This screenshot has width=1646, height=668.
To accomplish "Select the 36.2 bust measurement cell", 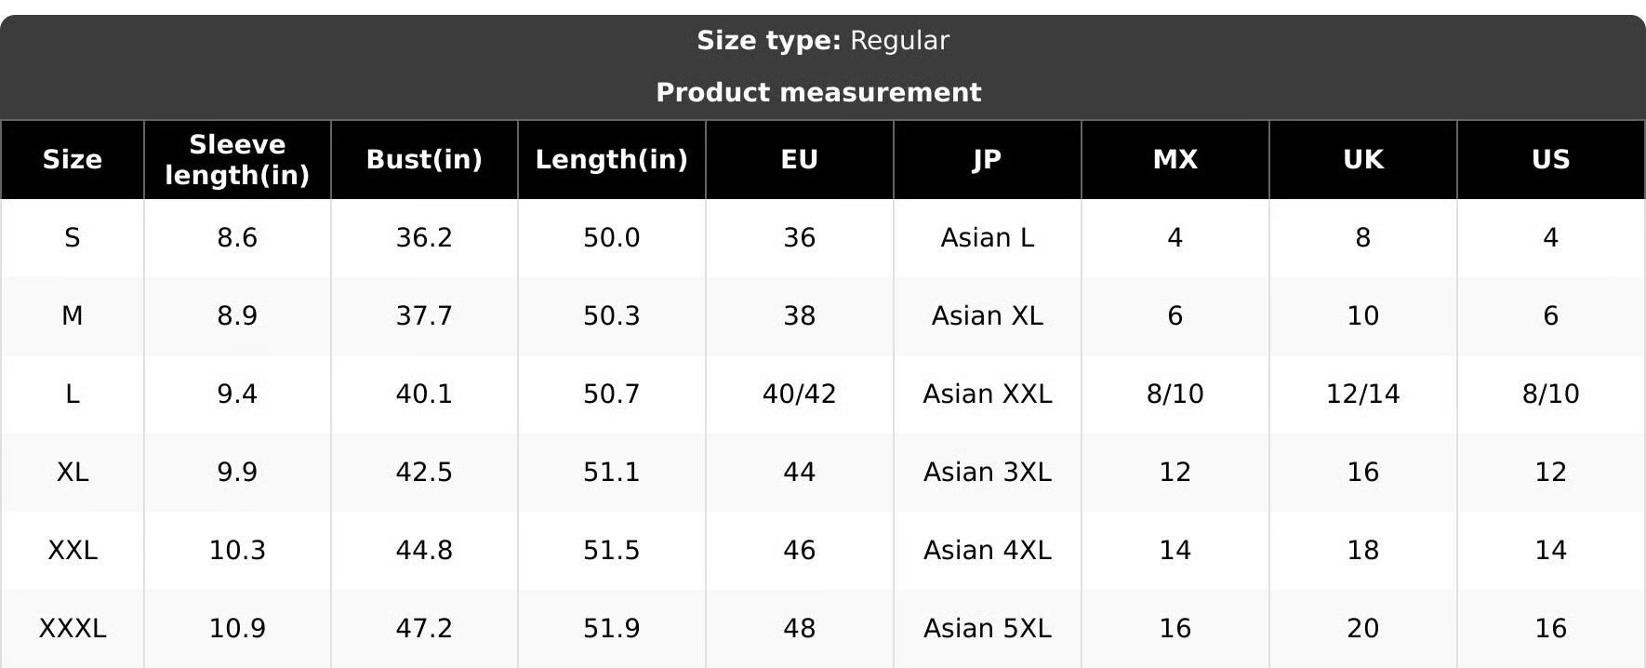I will coord(424,237).
